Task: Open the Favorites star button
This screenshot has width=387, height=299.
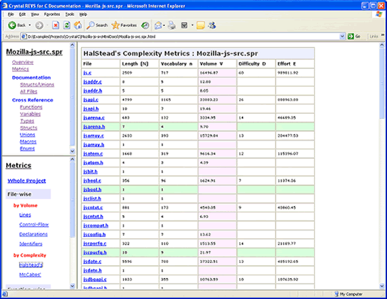Action: point(124,25)
